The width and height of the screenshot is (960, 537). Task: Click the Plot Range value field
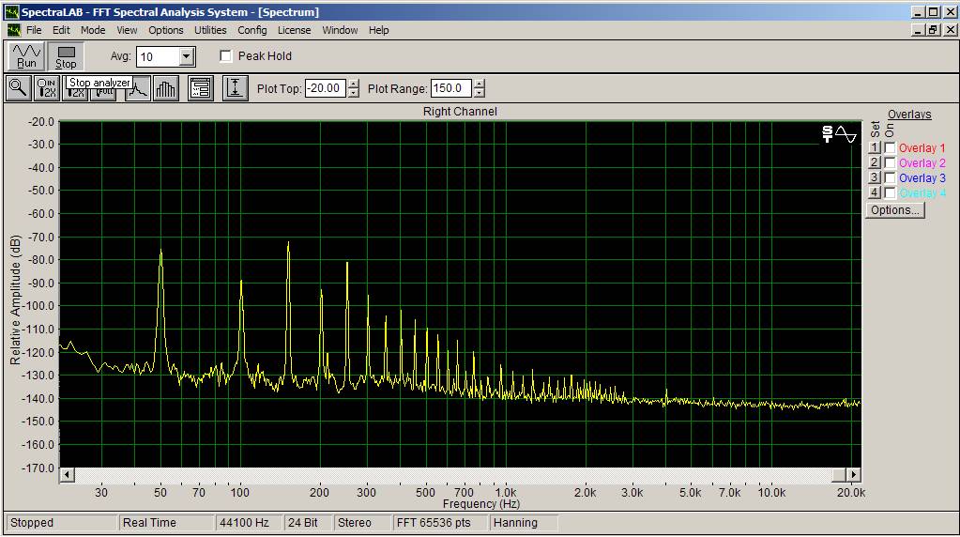(x=451, y=88)
